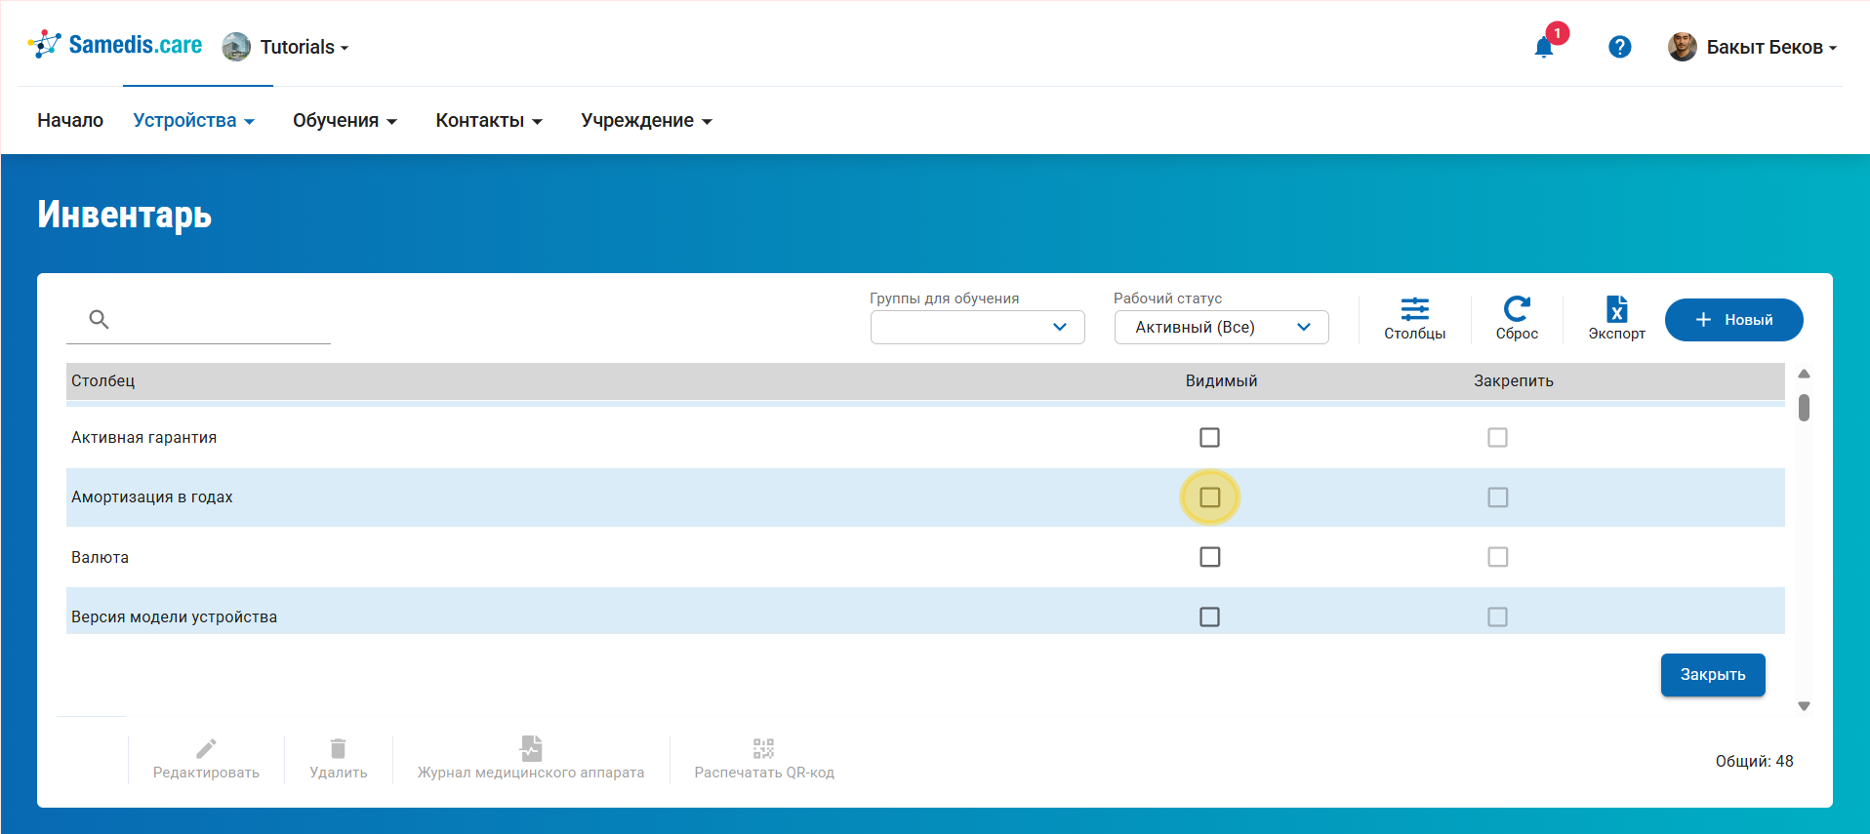Click the column list scrollbar thumb
The height and width of the screenshot is (834, 1870).
(x=1804, y=407)
